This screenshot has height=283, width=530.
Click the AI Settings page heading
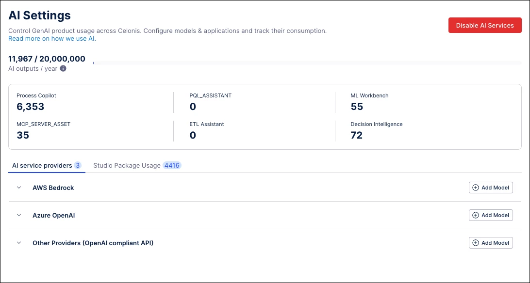pos(39,16)
